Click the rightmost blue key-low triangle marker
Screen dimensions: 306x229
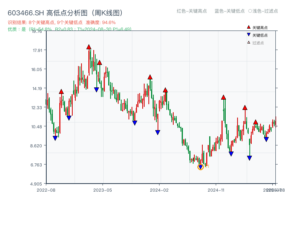[x=267, y=139]
